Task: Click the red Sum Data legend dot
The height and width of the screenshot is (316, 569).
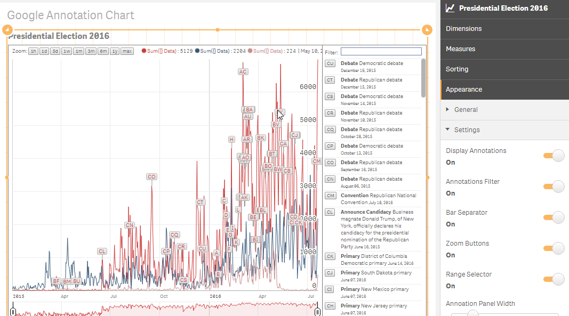Action: [x=143, y=51]
